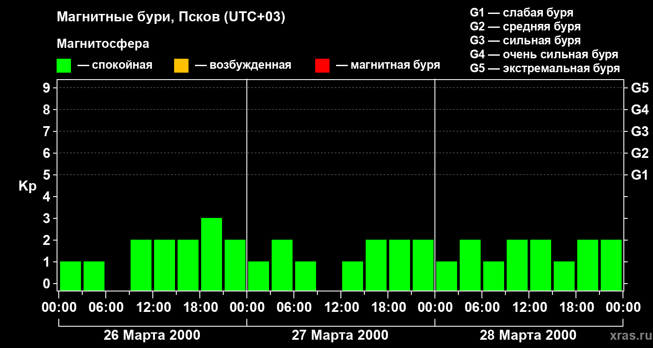Click the 27 Марта 21:00–00:00 bar
This screenshot has width=653, height=348.
point(423,265)
